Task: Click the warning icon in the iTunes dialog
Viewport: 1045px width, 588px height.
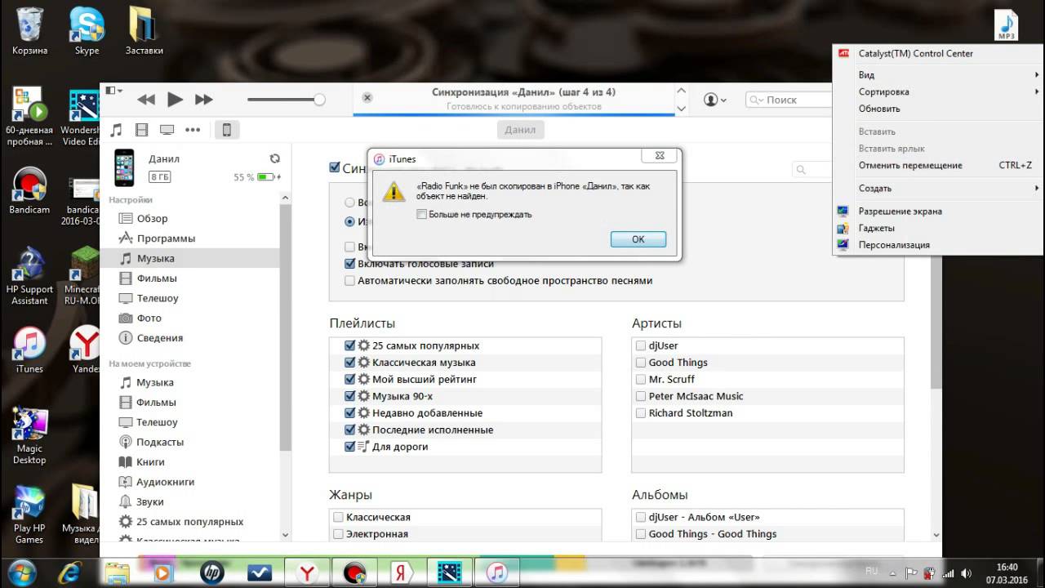Action: (x=394, y=191)
